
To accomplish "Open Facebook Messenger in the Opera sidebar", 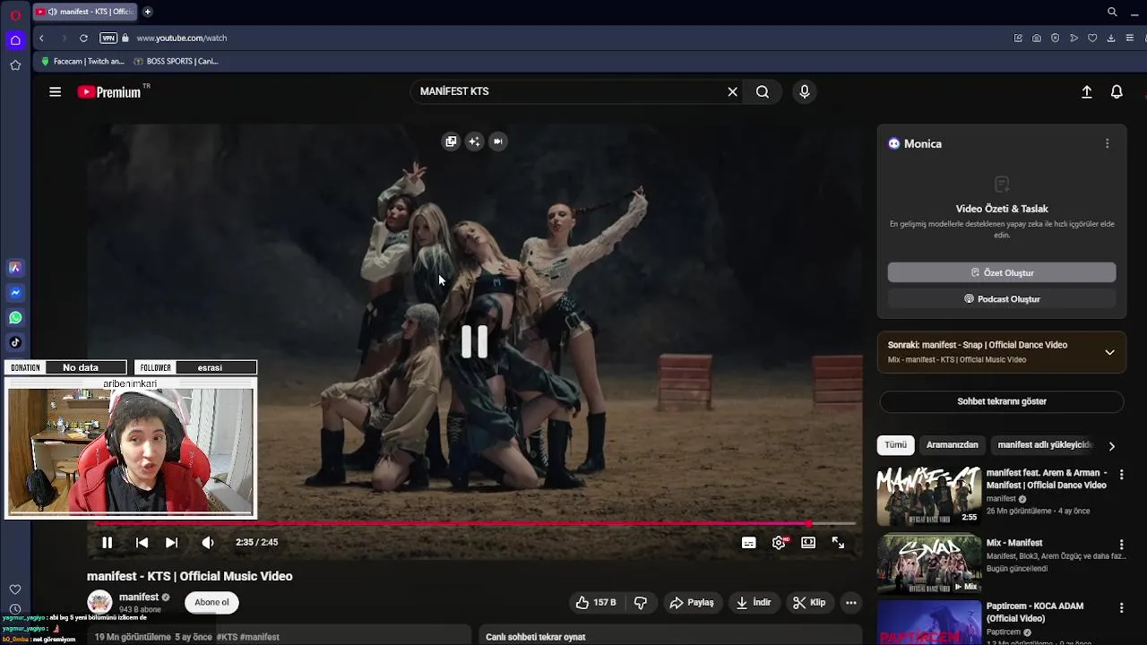I will tap(15, 293).
